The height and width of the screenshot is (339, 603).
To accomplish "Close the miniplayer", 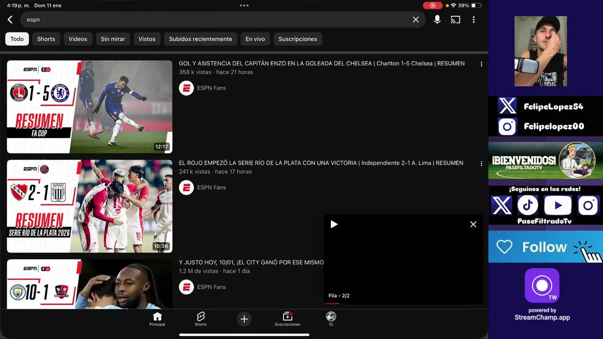I will [x=473, y=225].
